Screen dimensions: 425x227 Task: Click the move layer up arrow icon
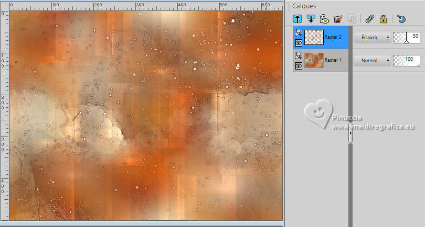pyautogui.click(x=297, y=19)
